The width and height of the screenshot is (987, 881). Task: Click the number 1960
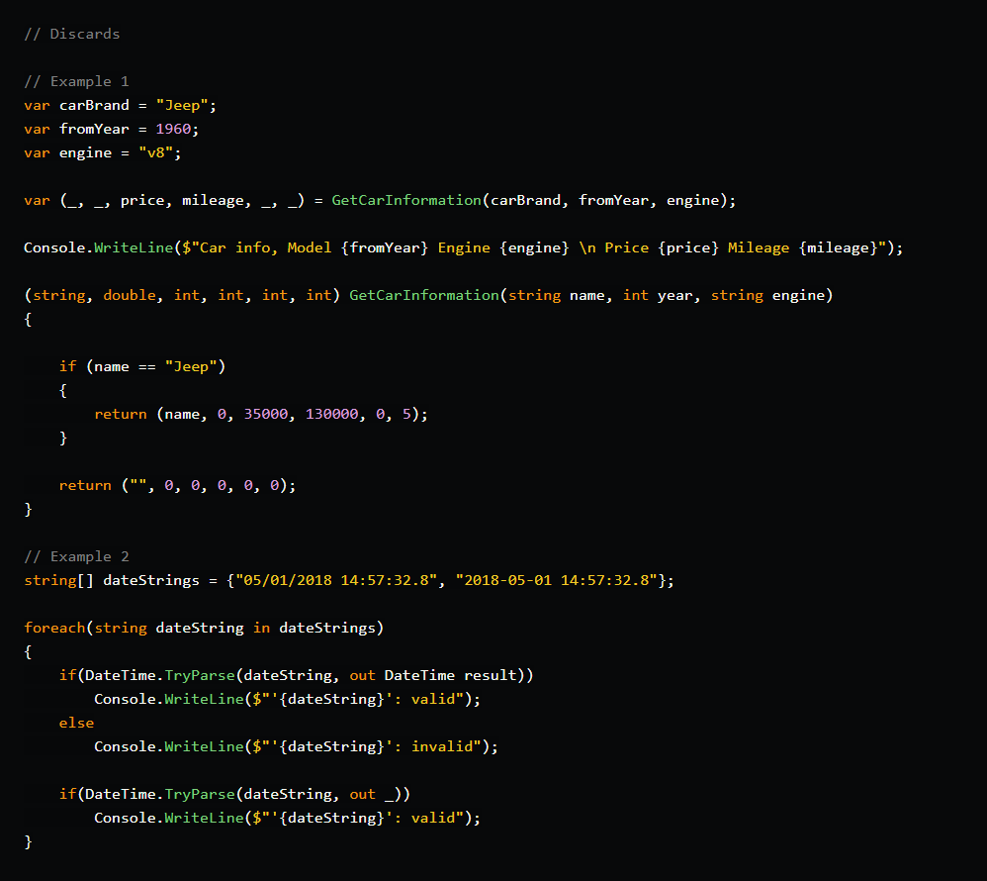pyautogui.click(x=173, y=130)
